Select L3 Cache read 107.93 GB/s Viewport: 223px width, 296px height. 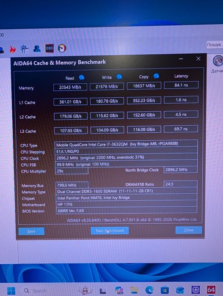(71, 130)
